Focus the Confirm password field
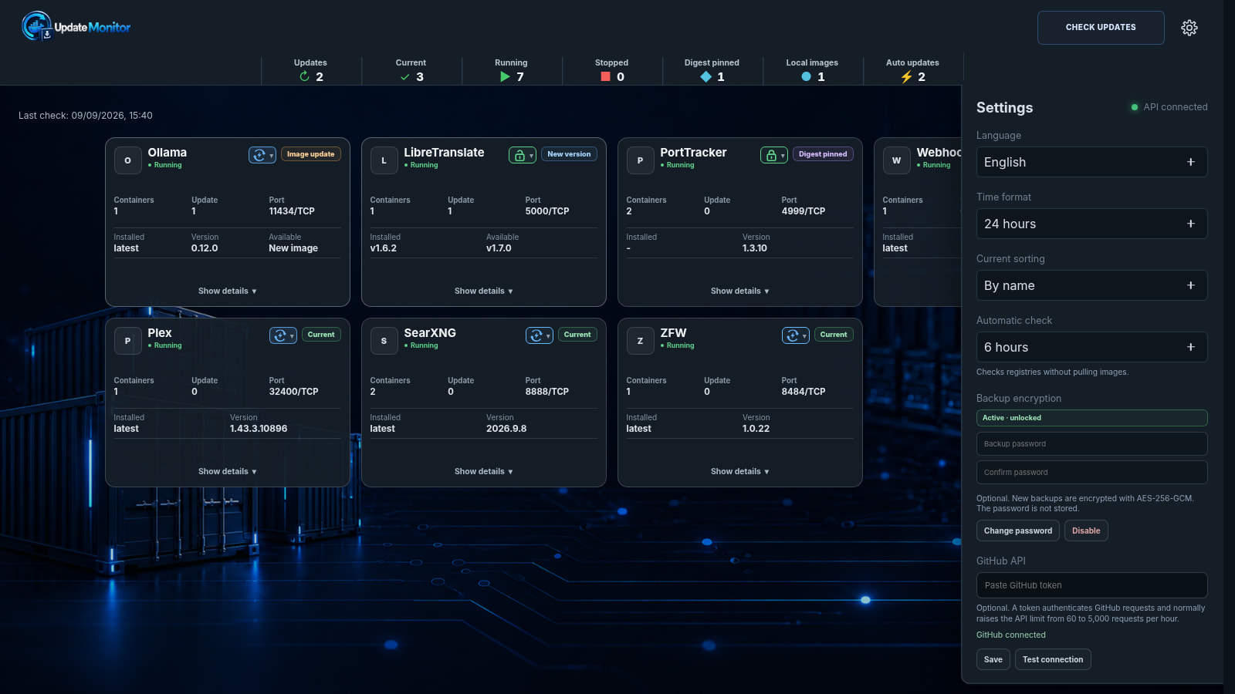The width and height of the screenshot is (1235, 694). pyautogui.click(x=1091, y=473)
